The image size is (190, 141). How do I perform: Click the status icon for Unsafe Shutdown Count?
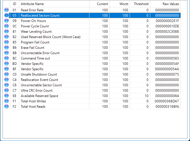pos(6,74)
